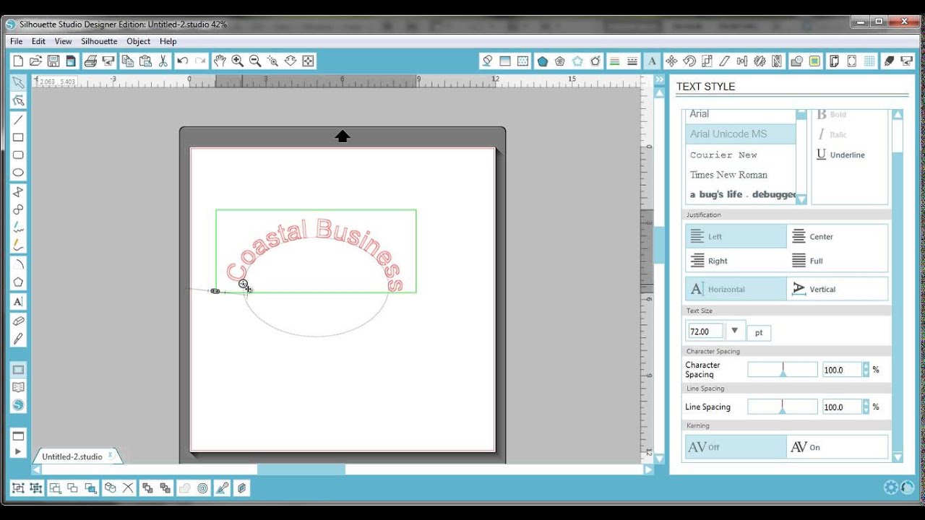Select the Text tool in left toolbar

[19, 302]
